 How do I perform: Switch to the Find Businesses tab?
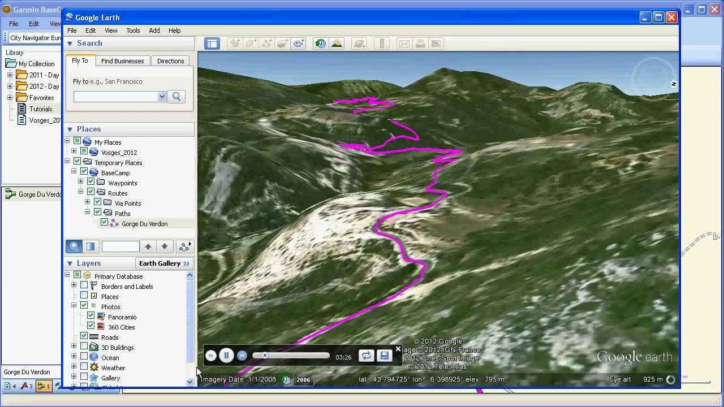pos(123,61)
